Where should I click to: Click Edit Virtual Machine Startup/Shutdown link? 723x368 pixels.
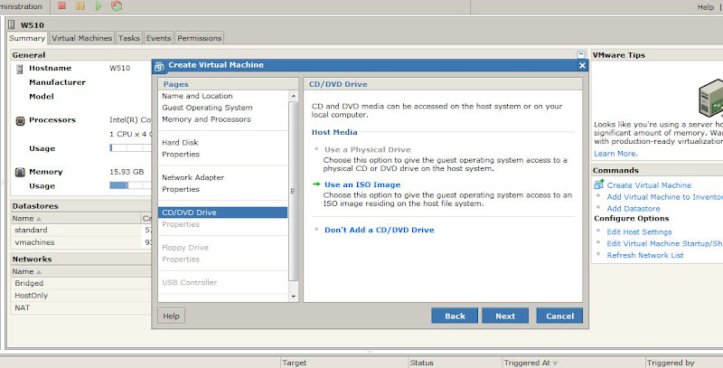pyautogui.click(x=665, y=243)
